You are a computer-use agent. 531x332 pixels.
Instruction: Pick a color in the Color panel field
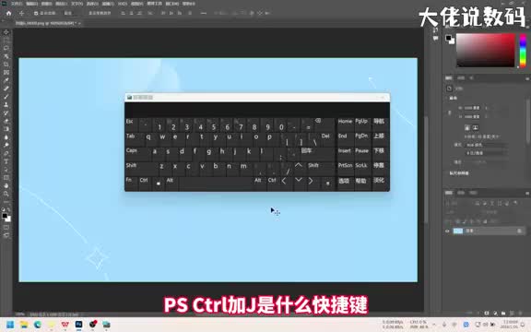pyautogui.click(x=485, y=50)
